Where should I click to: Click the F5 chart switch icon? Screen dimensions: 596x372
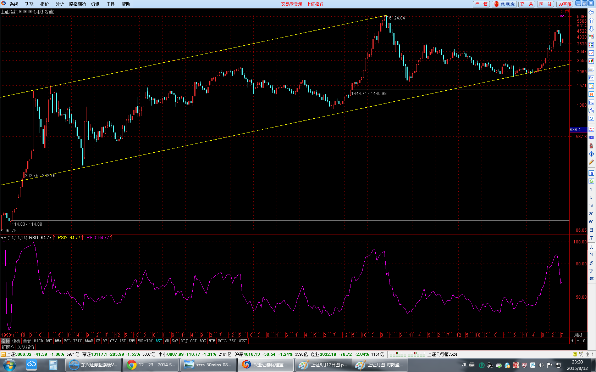click(x=591, y=173)
